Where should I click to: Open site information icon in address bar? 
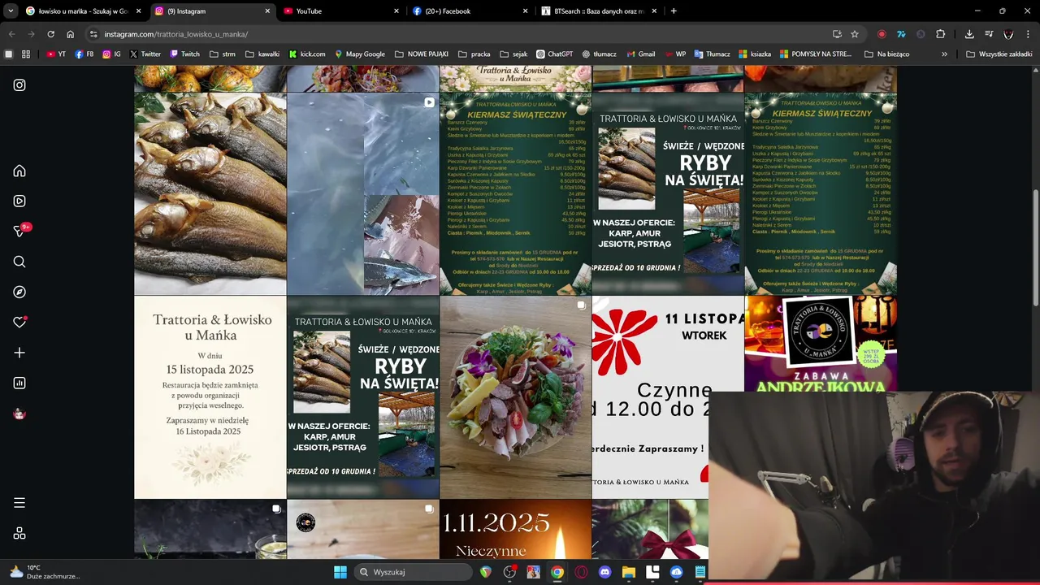[x=93, y=34]
